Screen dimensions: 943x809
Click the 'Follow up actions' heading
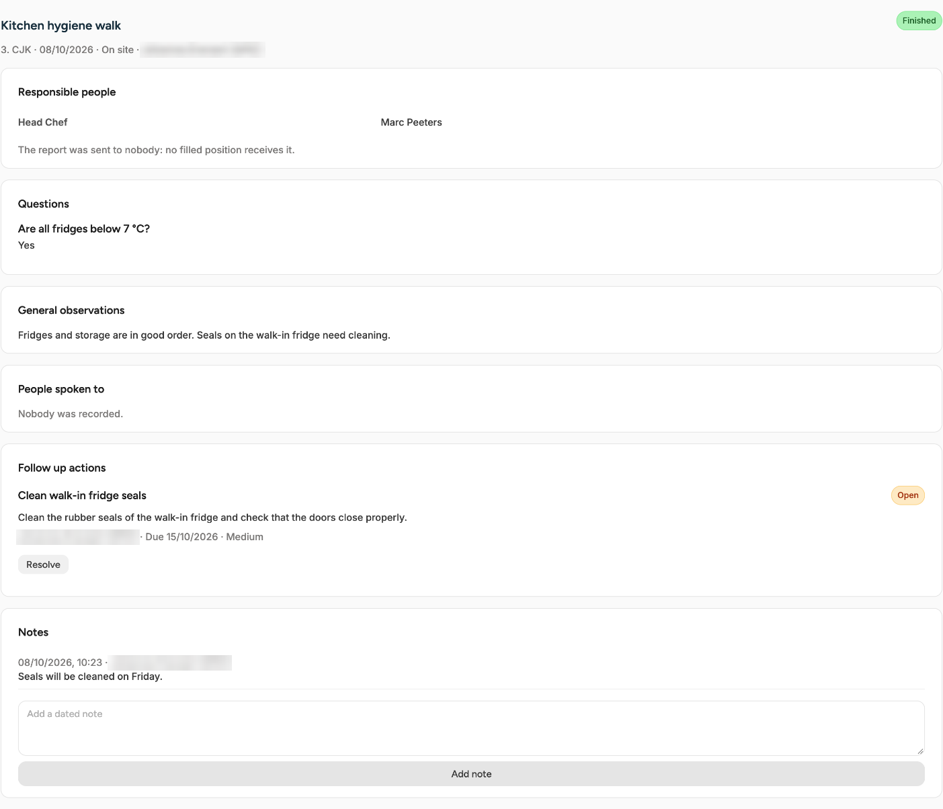coord(62,468)
